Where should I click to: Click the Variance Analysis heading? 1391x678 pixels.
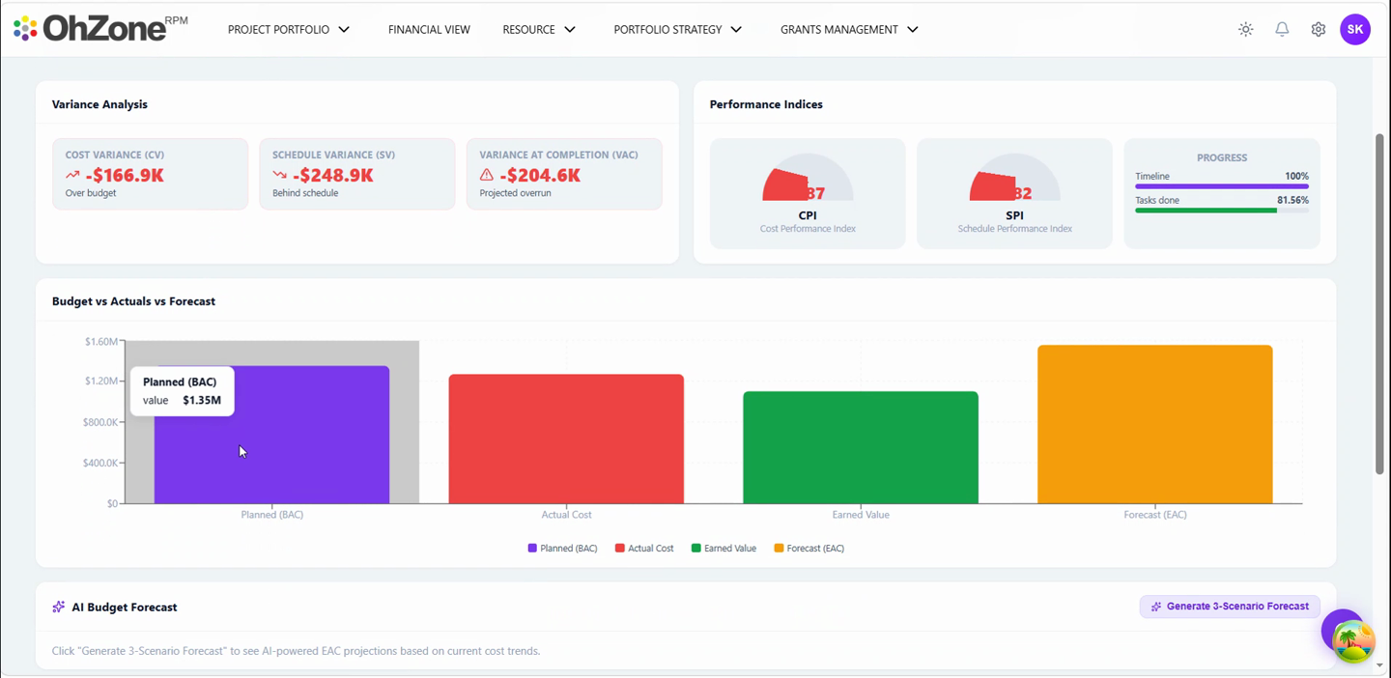(x=99, y=104)
